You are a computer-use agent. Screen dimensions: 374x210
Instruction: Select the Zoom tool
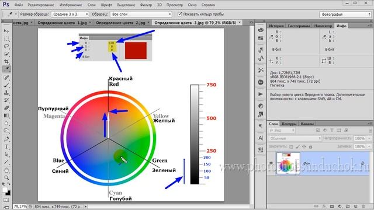click(x=6, y=177)
